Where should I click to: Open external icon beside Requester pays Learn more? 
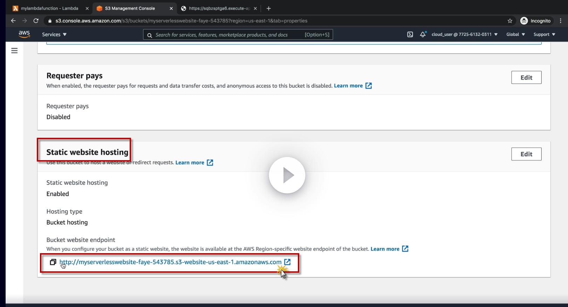click(369, 86)
